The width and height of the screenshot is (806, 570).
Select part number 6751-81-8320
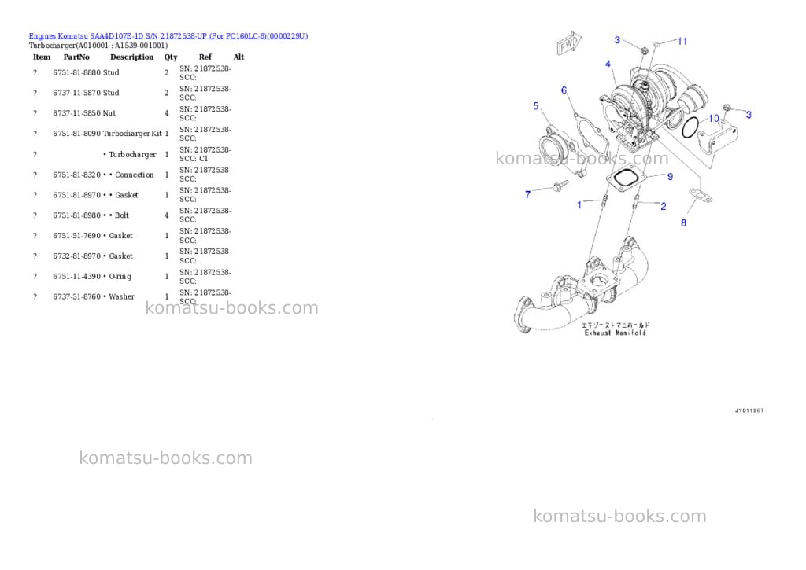tap(76, 175)
